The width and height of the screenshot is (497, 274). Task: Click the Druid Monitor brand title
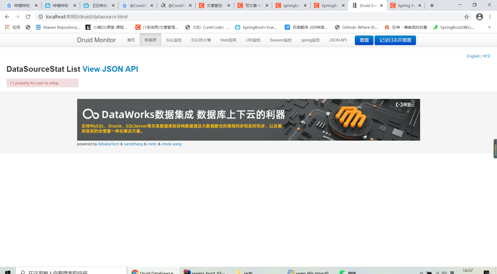(96, 40)
